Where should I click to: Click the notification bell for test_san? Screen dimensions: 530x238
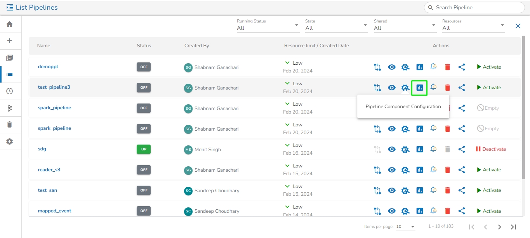click(x=433, y=190)
